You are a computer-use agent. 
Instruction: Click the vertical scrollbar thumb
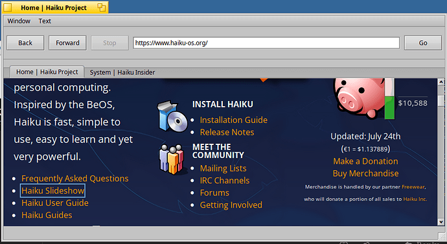click(441, 101)
